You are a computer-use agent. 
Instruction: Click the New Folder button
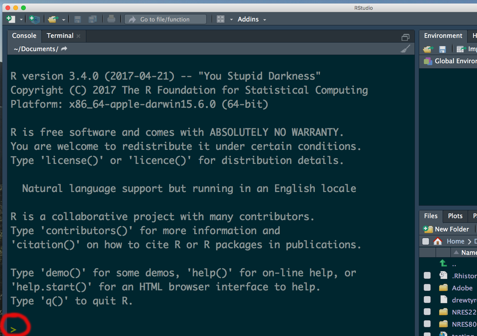pyautogui.click(x=446, y=229)
